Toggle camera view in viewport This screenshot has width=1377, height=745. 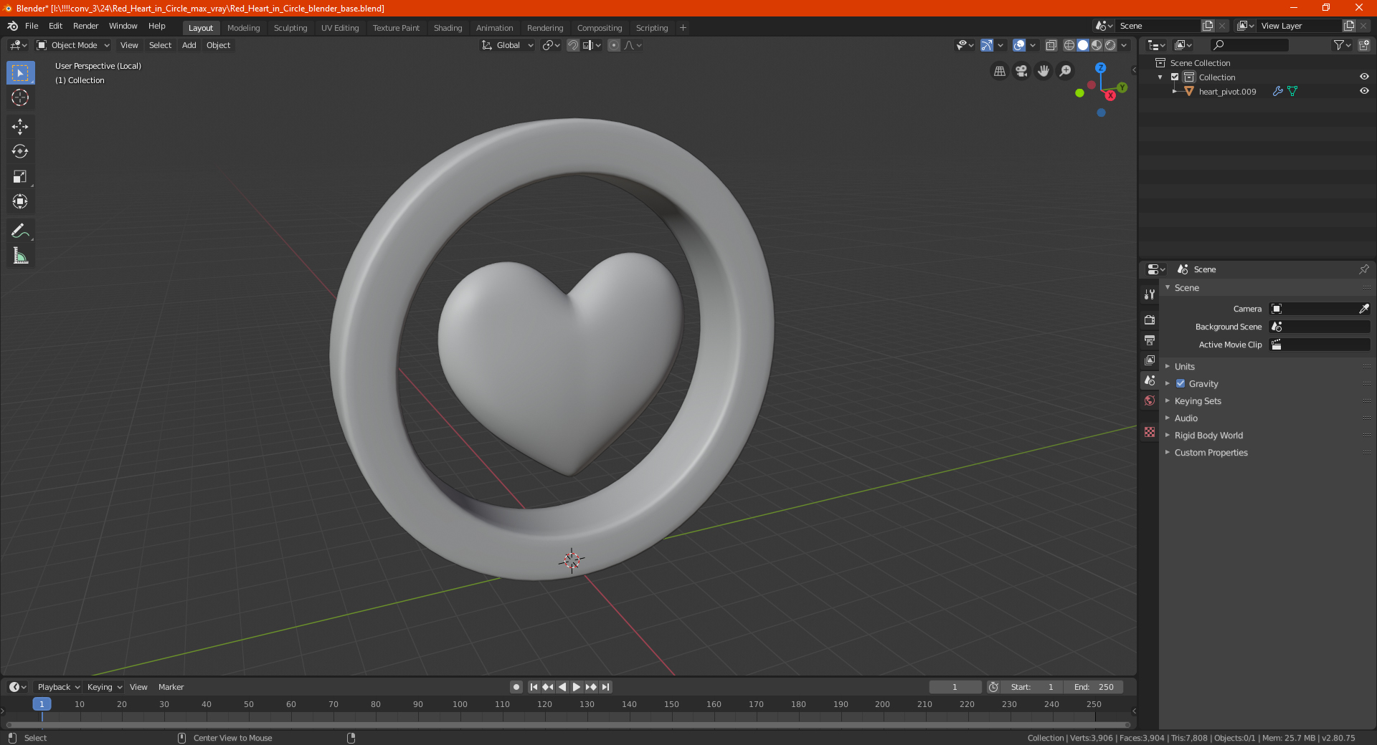(x=1021, y=71)
